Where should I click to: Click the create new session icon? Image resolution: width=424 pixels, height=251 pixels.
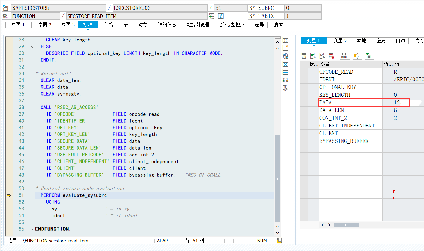(286, 48)
